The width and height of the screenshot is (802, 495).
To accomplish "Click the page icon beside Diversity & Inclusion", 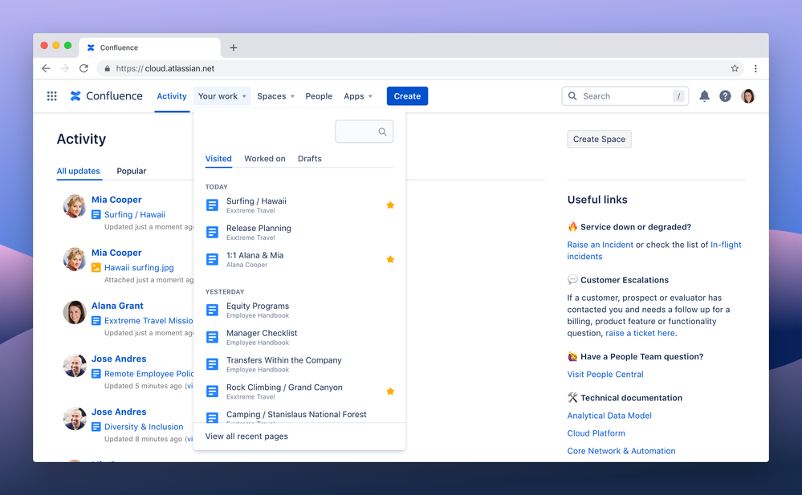I will 96,427.
